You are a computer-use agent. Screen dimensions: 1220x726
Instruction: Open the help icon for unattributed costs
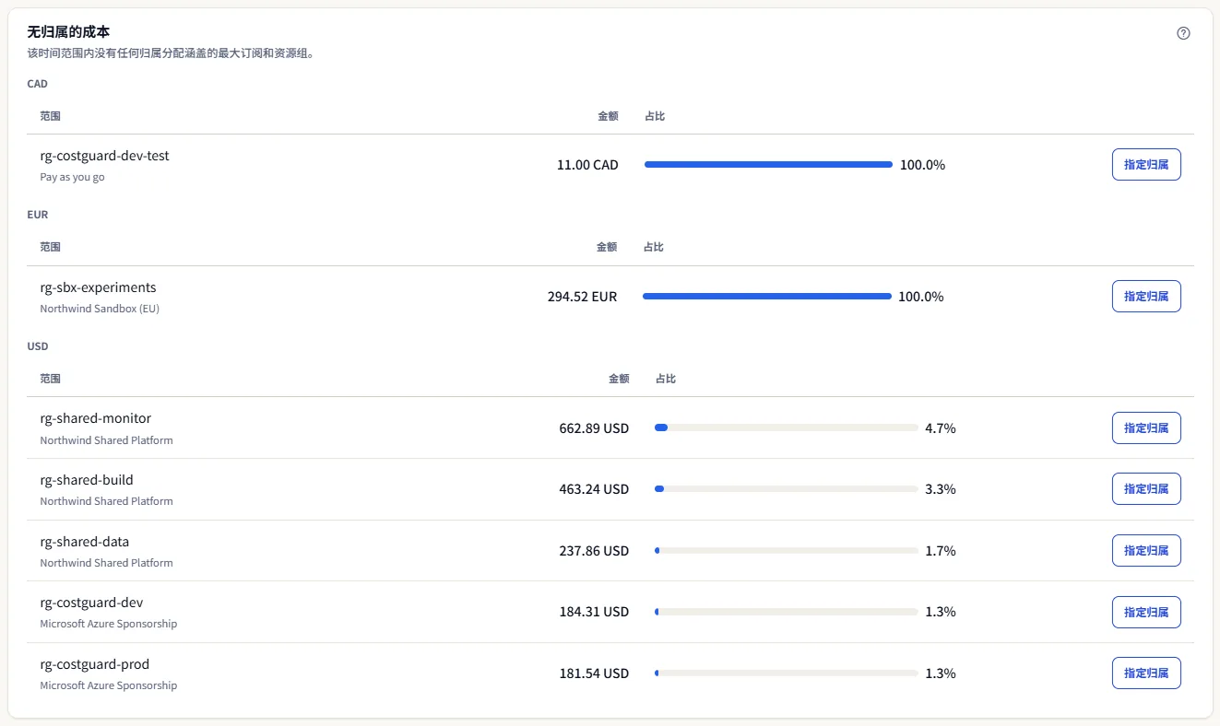(1183, 33)
